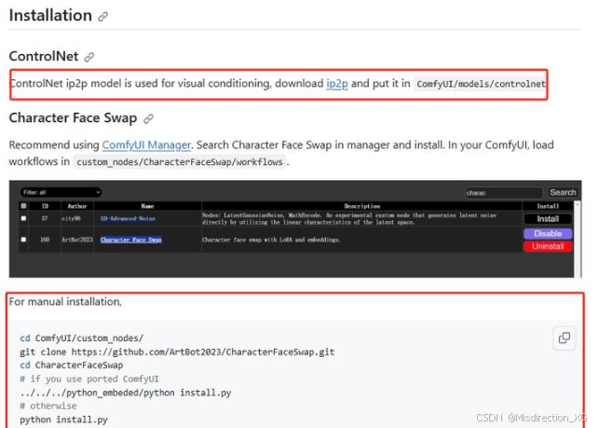Image resolution: width=598 pixels, height=428 pixels.
Task: Click the '# otherwise' comment line
Action: 48,406
